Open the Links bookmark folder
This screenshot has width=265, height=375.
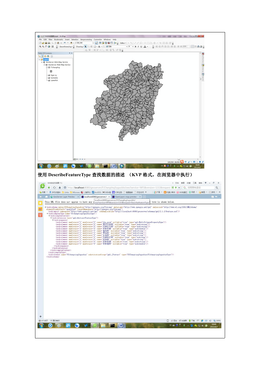point(66,192)
